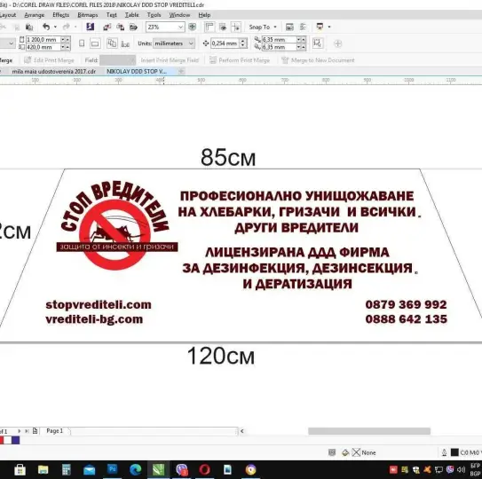Open the Units millimeters dropdown
This screenshot has width=482, height=479.
[x=174, y=43]
